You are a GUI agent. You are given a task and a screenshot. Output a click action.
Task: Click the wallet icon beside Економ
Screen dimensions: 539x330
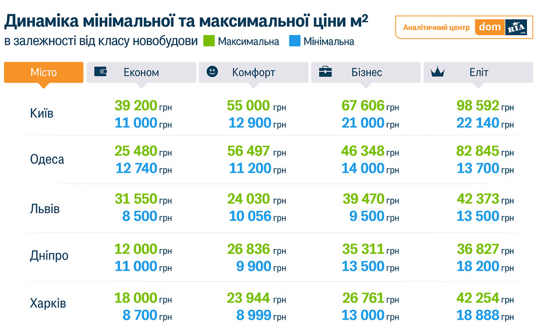pos(103,72)
